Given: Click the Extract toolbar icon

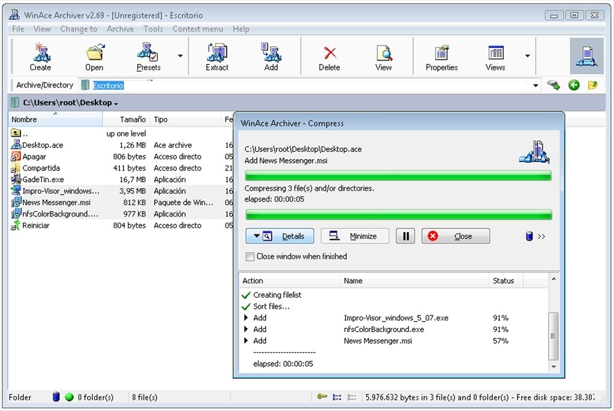Looking at the screenshot, I should pos(216,53).
